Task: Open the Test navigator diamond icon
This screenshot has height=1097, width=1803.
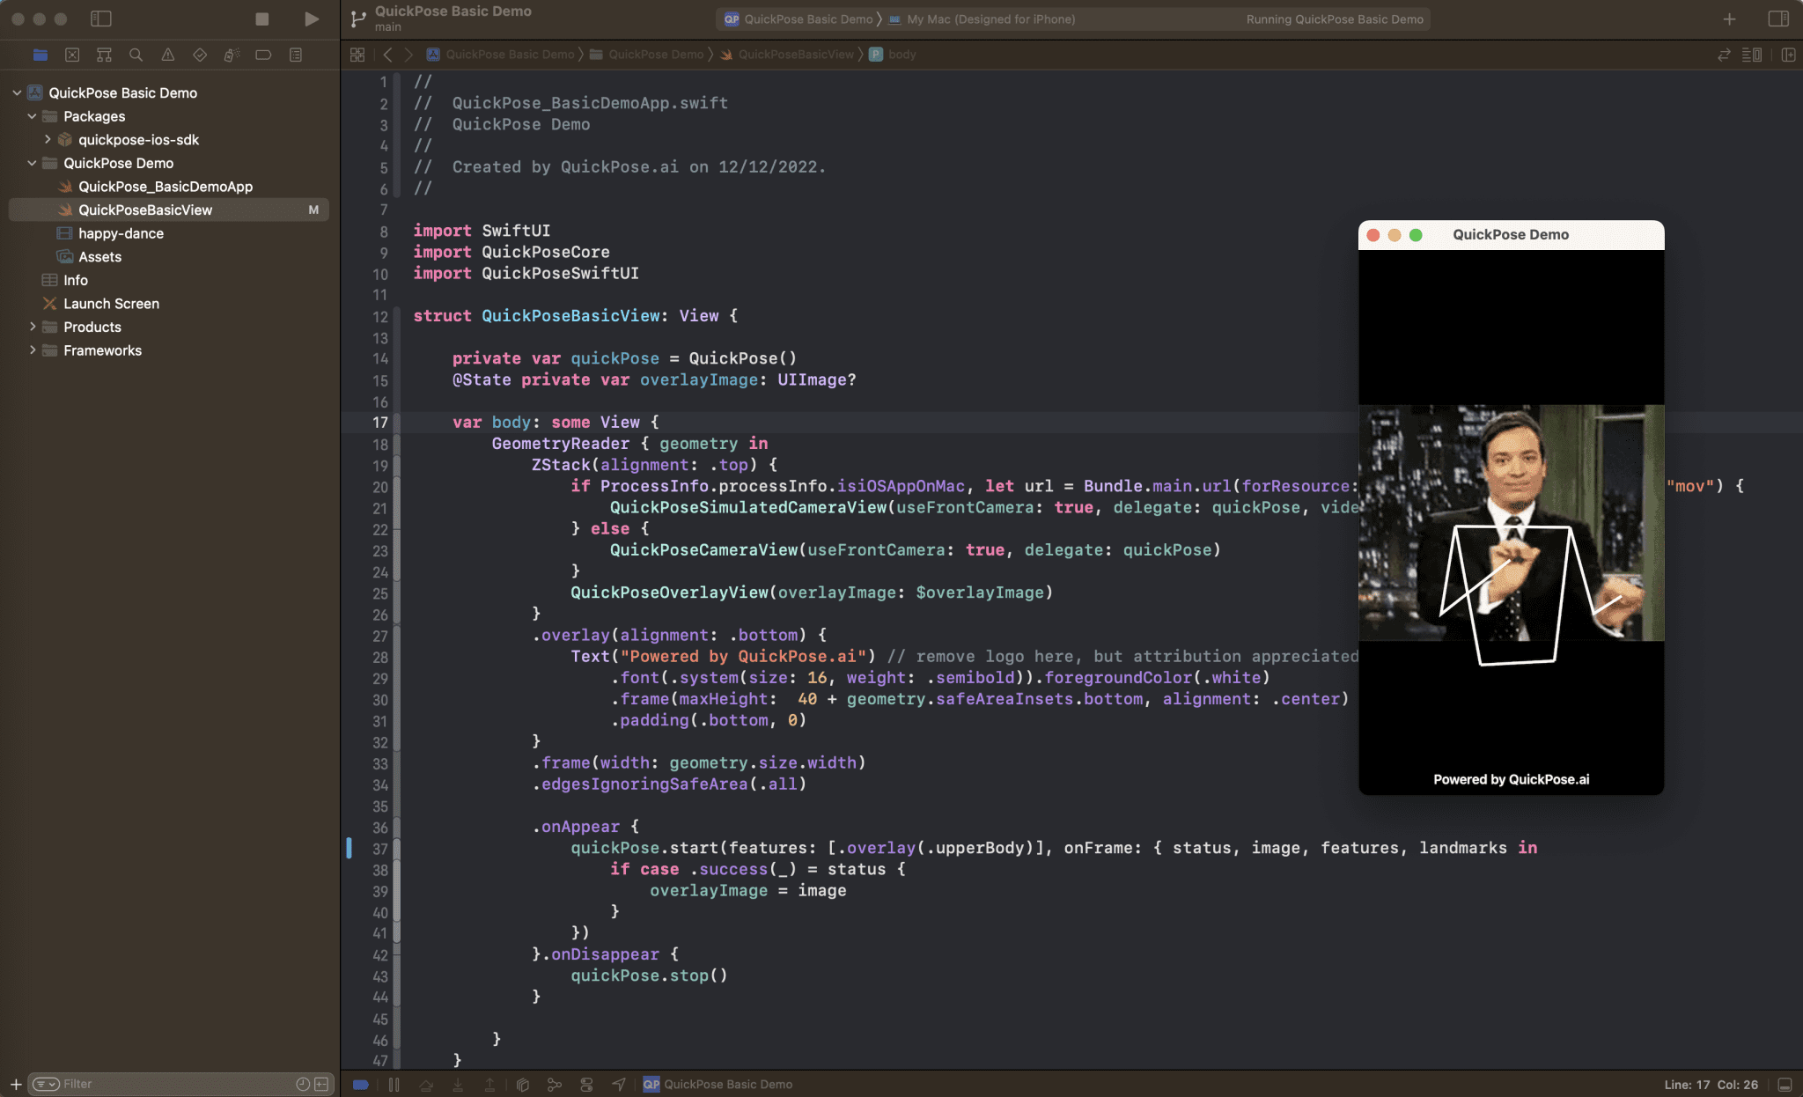Action: (200, 55)
